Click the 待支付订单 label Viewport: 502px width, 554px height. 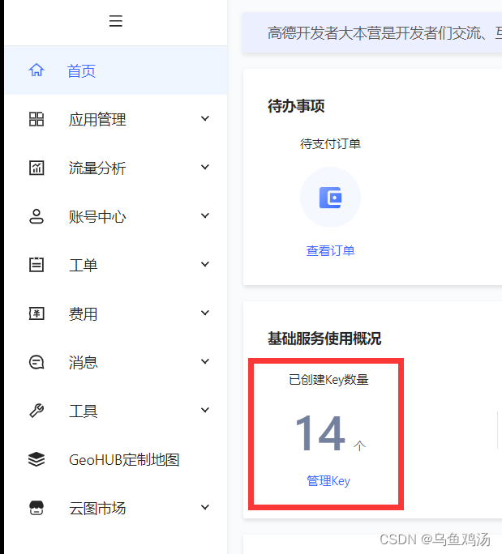330,144
